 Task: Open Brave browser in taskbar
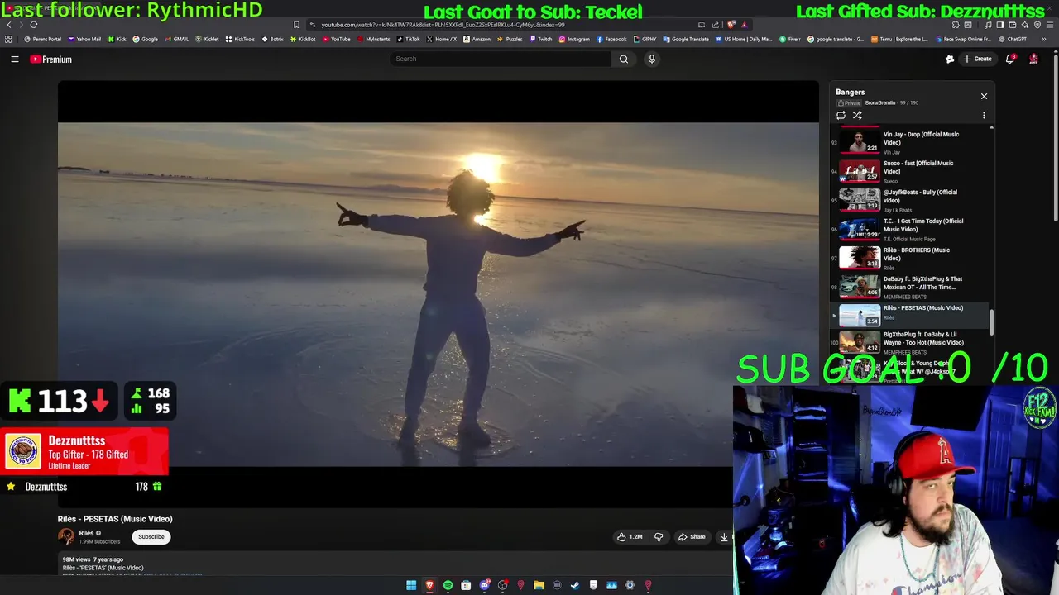[429, 585]
